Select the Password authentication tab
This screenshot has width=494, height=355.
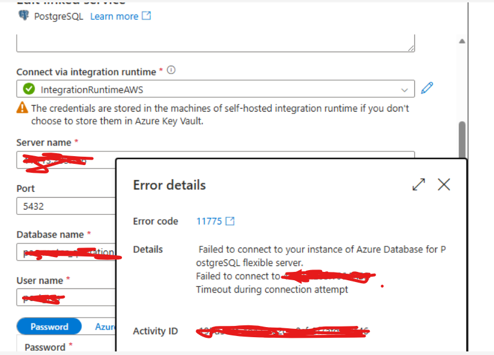pyautogui.click(x=49, y=327)
